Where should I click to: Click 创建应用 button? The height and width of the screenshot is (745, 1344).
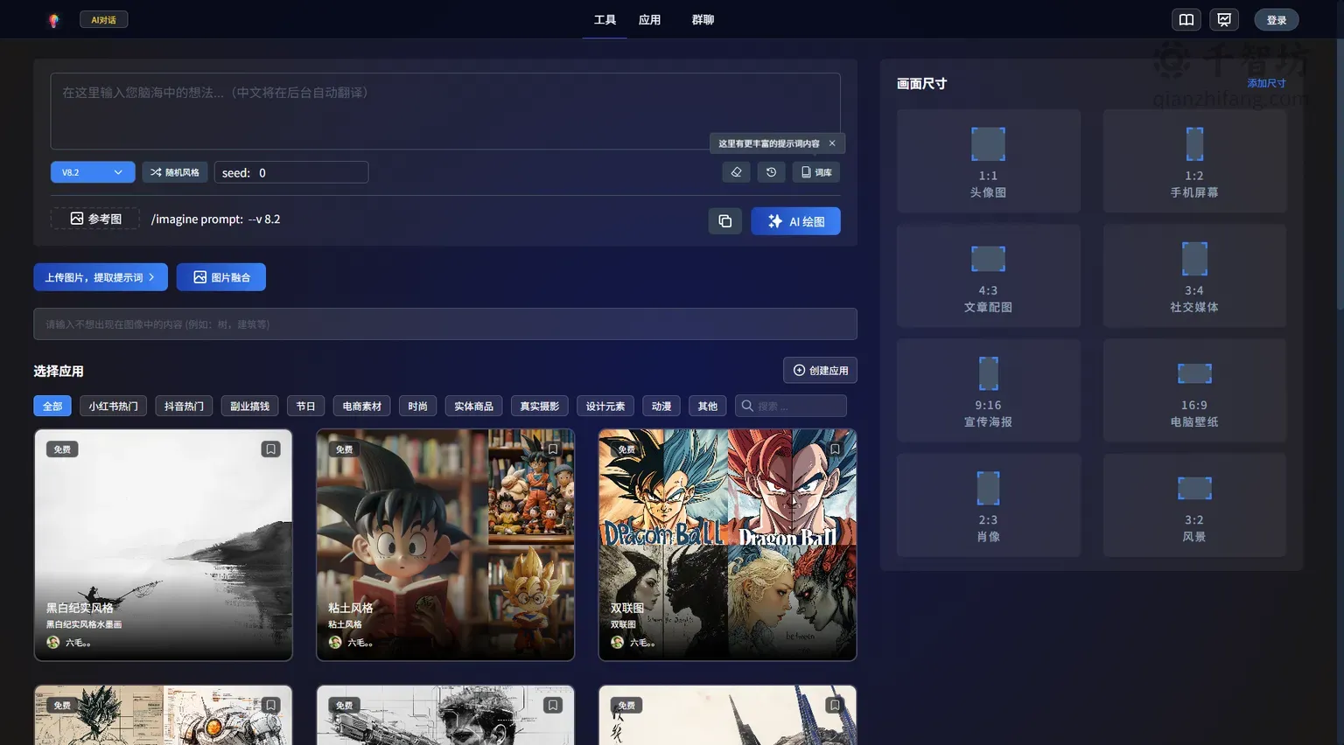(x=820, y=370)
